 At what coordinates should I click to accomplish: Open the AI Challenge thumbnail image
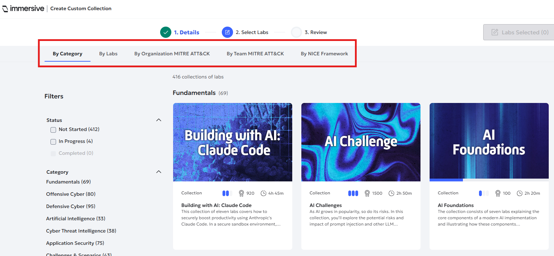tap(361, 142)
